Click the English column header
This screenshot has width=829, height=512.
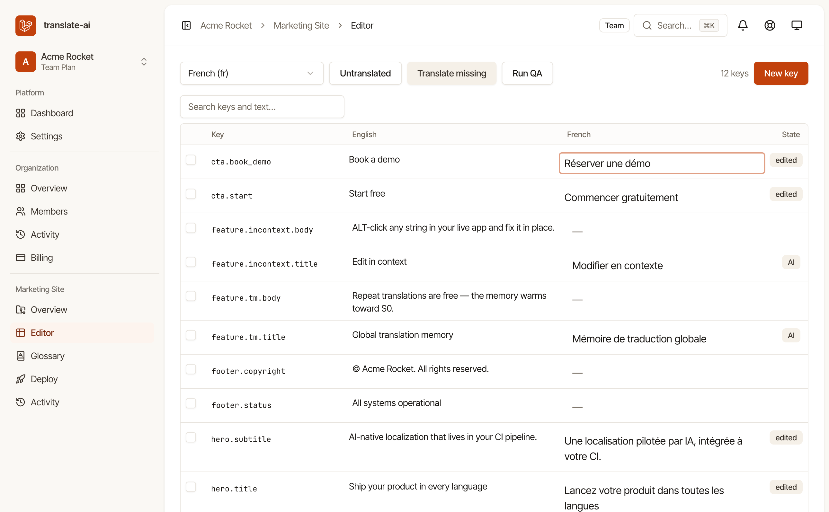[364, 135]
